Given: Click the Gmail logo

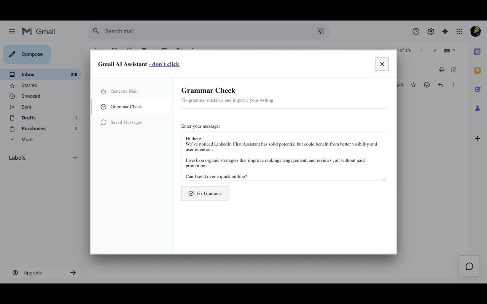Looking at the screenshot, I should pos(38,31).
